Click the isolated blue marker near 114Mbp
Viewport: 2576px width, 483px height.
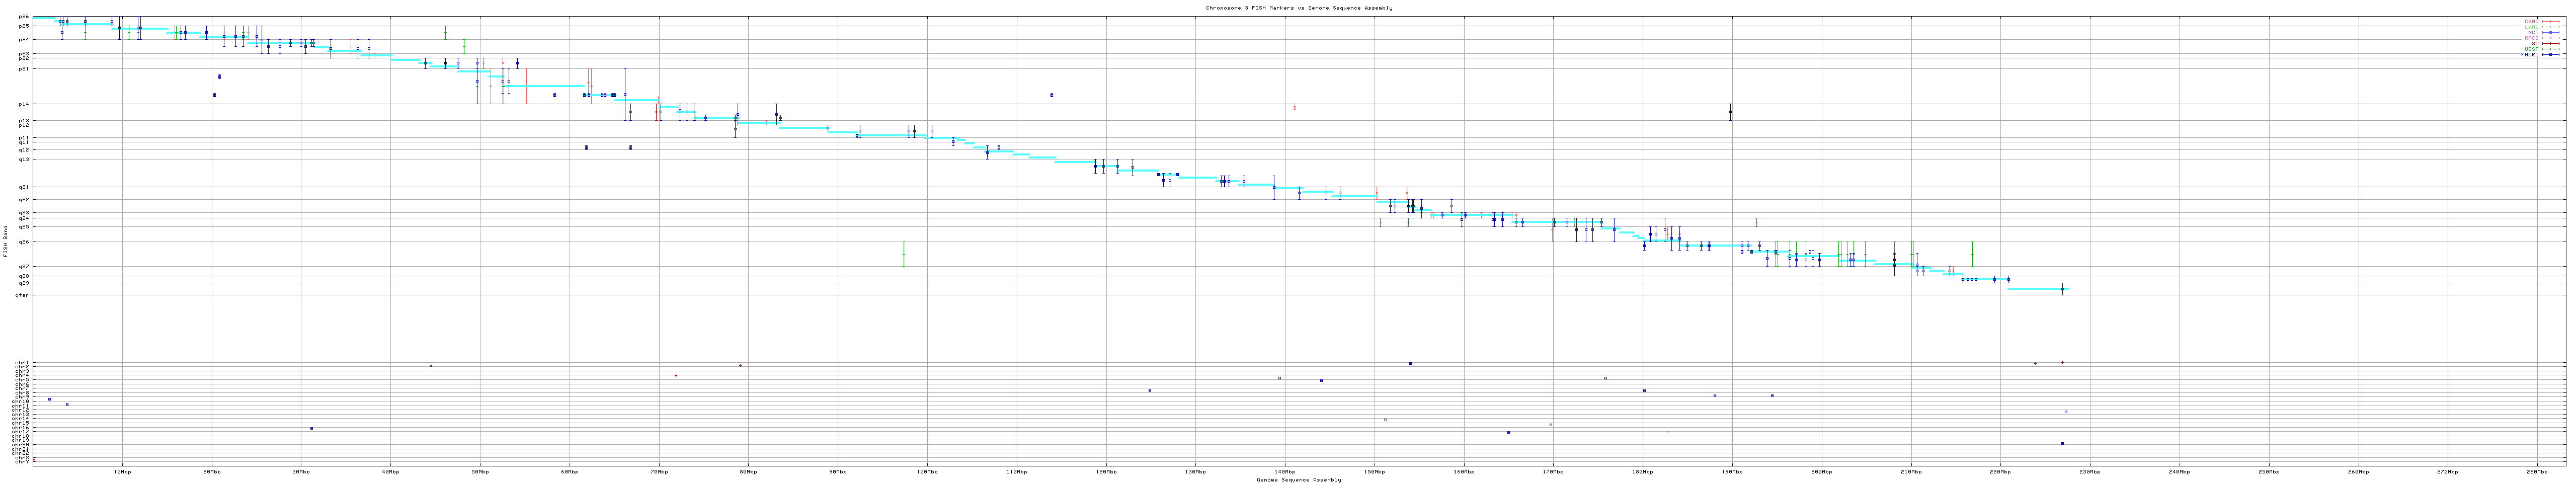pyautogui.click(x=1051, y=95)
